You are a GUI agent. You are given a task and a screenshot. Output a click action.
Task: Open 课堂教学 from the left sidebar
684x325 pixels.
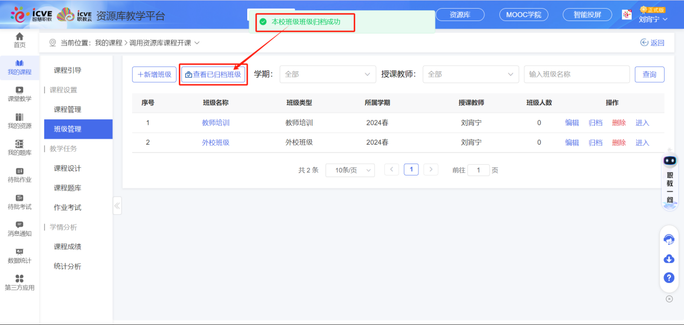pyautogui.click(x=19, y=93)
